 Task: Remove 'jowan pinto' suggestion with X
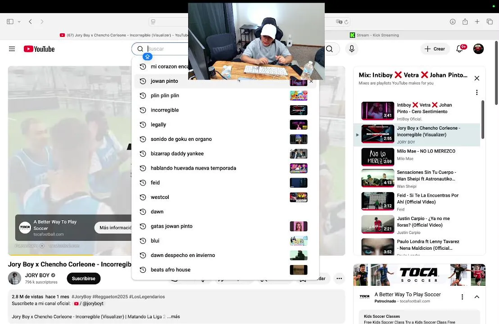click(x=311, y=81)
